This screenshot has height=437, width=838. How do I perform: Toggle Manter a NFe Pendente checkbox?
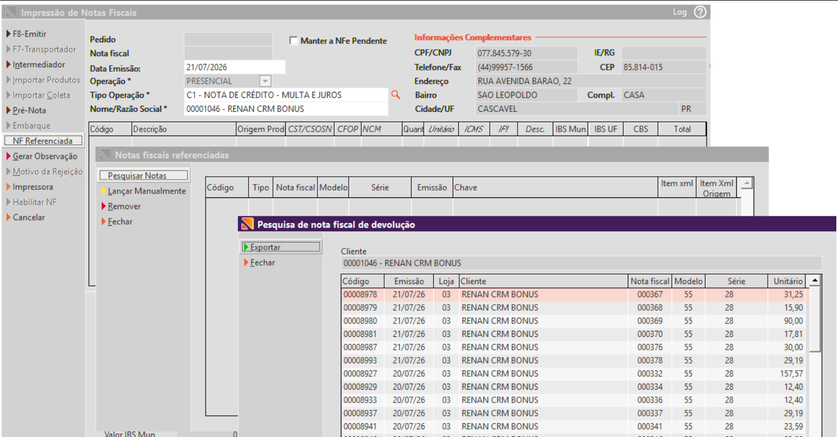[x=294, y=41]
